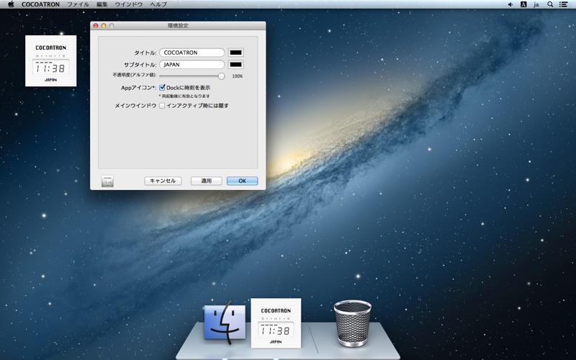
Task: Open the ファイル menu
Action: coord(78,4)
